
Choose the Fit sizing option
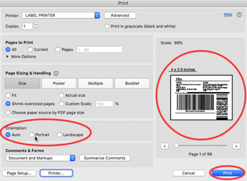[8, 95]
